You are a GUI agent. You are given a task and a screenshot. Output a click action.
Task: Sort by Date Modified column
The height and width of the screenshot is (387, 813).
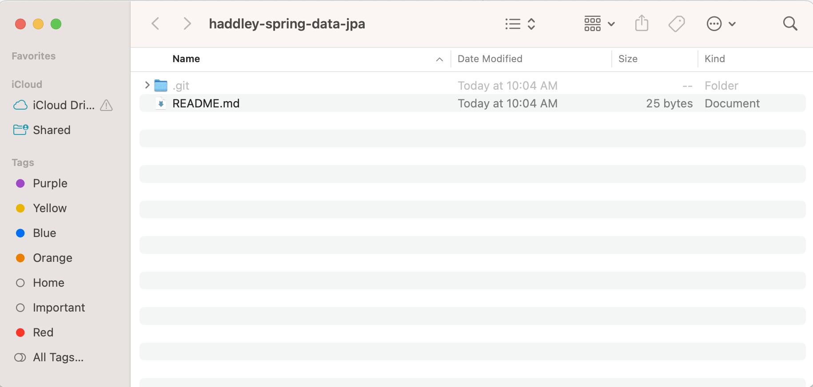tap(490, 59)
